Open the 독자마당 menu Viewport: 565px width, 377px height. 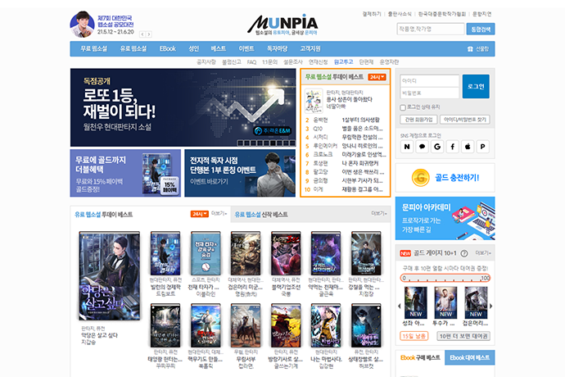[277, 48]
